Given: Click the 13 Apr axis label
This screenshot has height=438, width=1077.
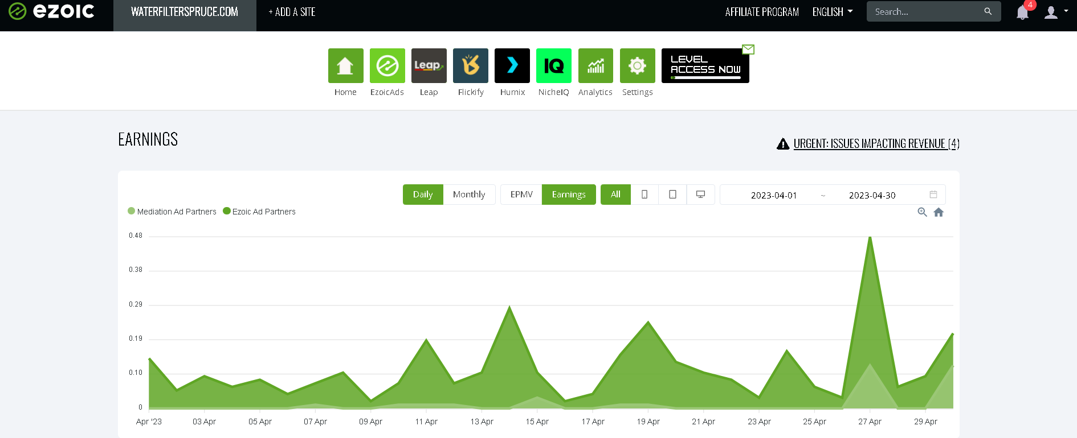Looking at the screenshot, I should [x=482, y=422].
